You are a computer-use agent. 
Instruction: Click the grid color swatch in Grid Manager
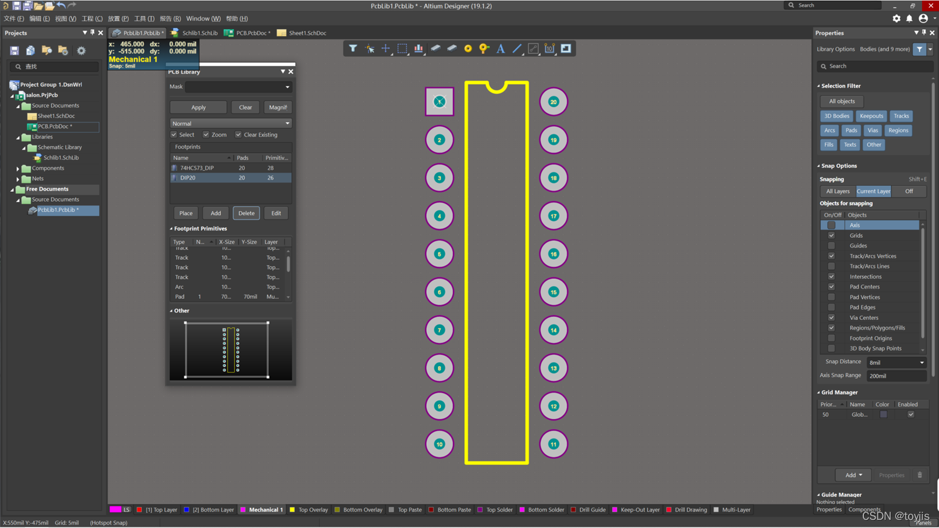883,415
